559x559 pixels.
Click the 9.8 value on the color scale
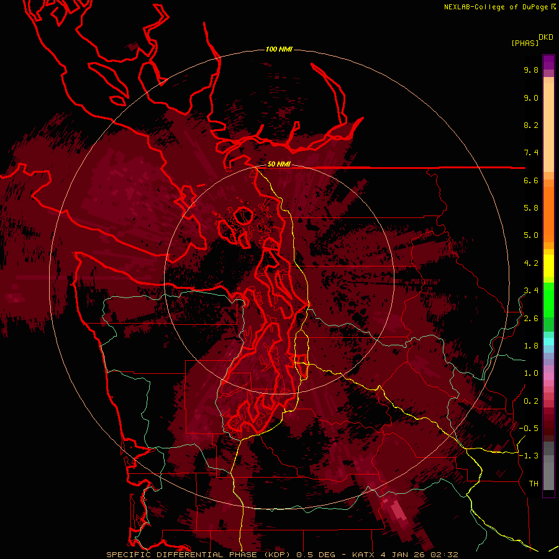pos(531,70)
